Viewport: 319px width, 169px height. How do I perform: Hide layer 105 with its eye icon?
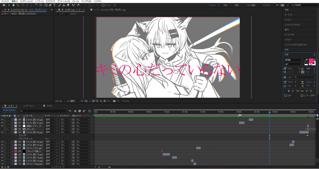pos(2,142)
